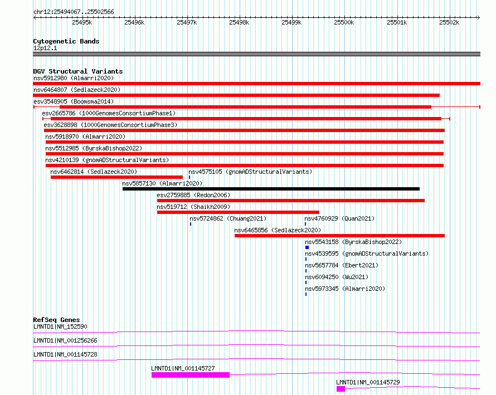The height and width of the screenshot is (395, 496).
Task: Click the LMNTD1|NM_152590 gene label
Action: 60,326
